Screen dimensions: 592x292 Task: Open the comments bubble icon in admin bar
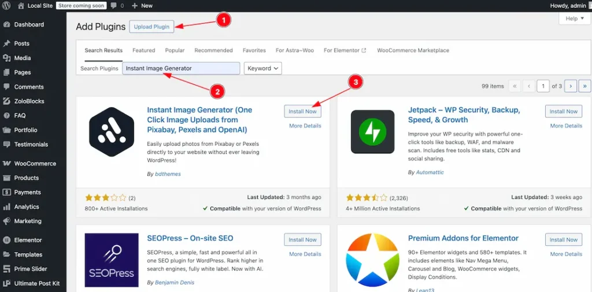click(x=113, y=6)
